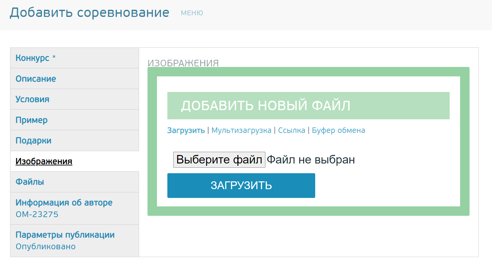The height and width of the screenshot is (273, 492).
Task: Click the Добавить соревнование page title
Action: coord(90,13)
